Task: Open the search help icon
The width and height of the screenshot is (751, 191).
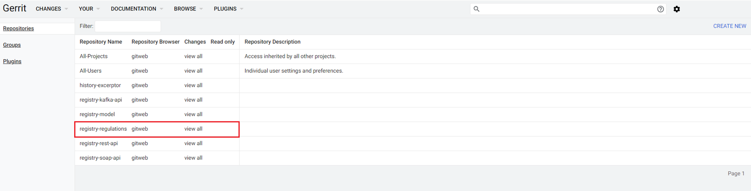Action: click(660, 9)
